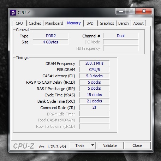
Task: Open the CPU tab
Action: 19,23
